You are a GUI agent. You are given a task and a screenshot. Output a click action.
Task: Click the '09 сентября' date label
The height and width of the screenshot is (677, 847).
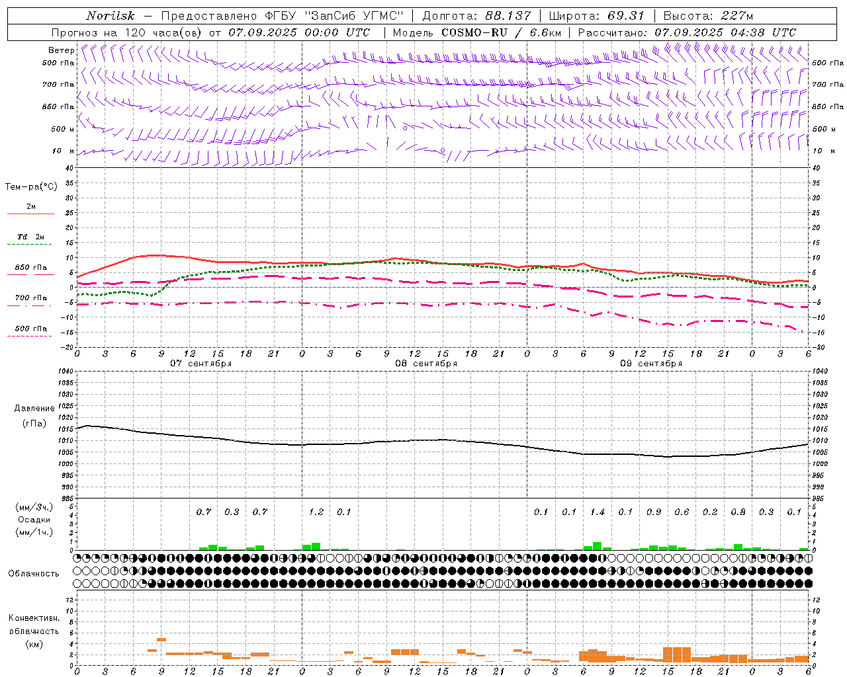651,364
